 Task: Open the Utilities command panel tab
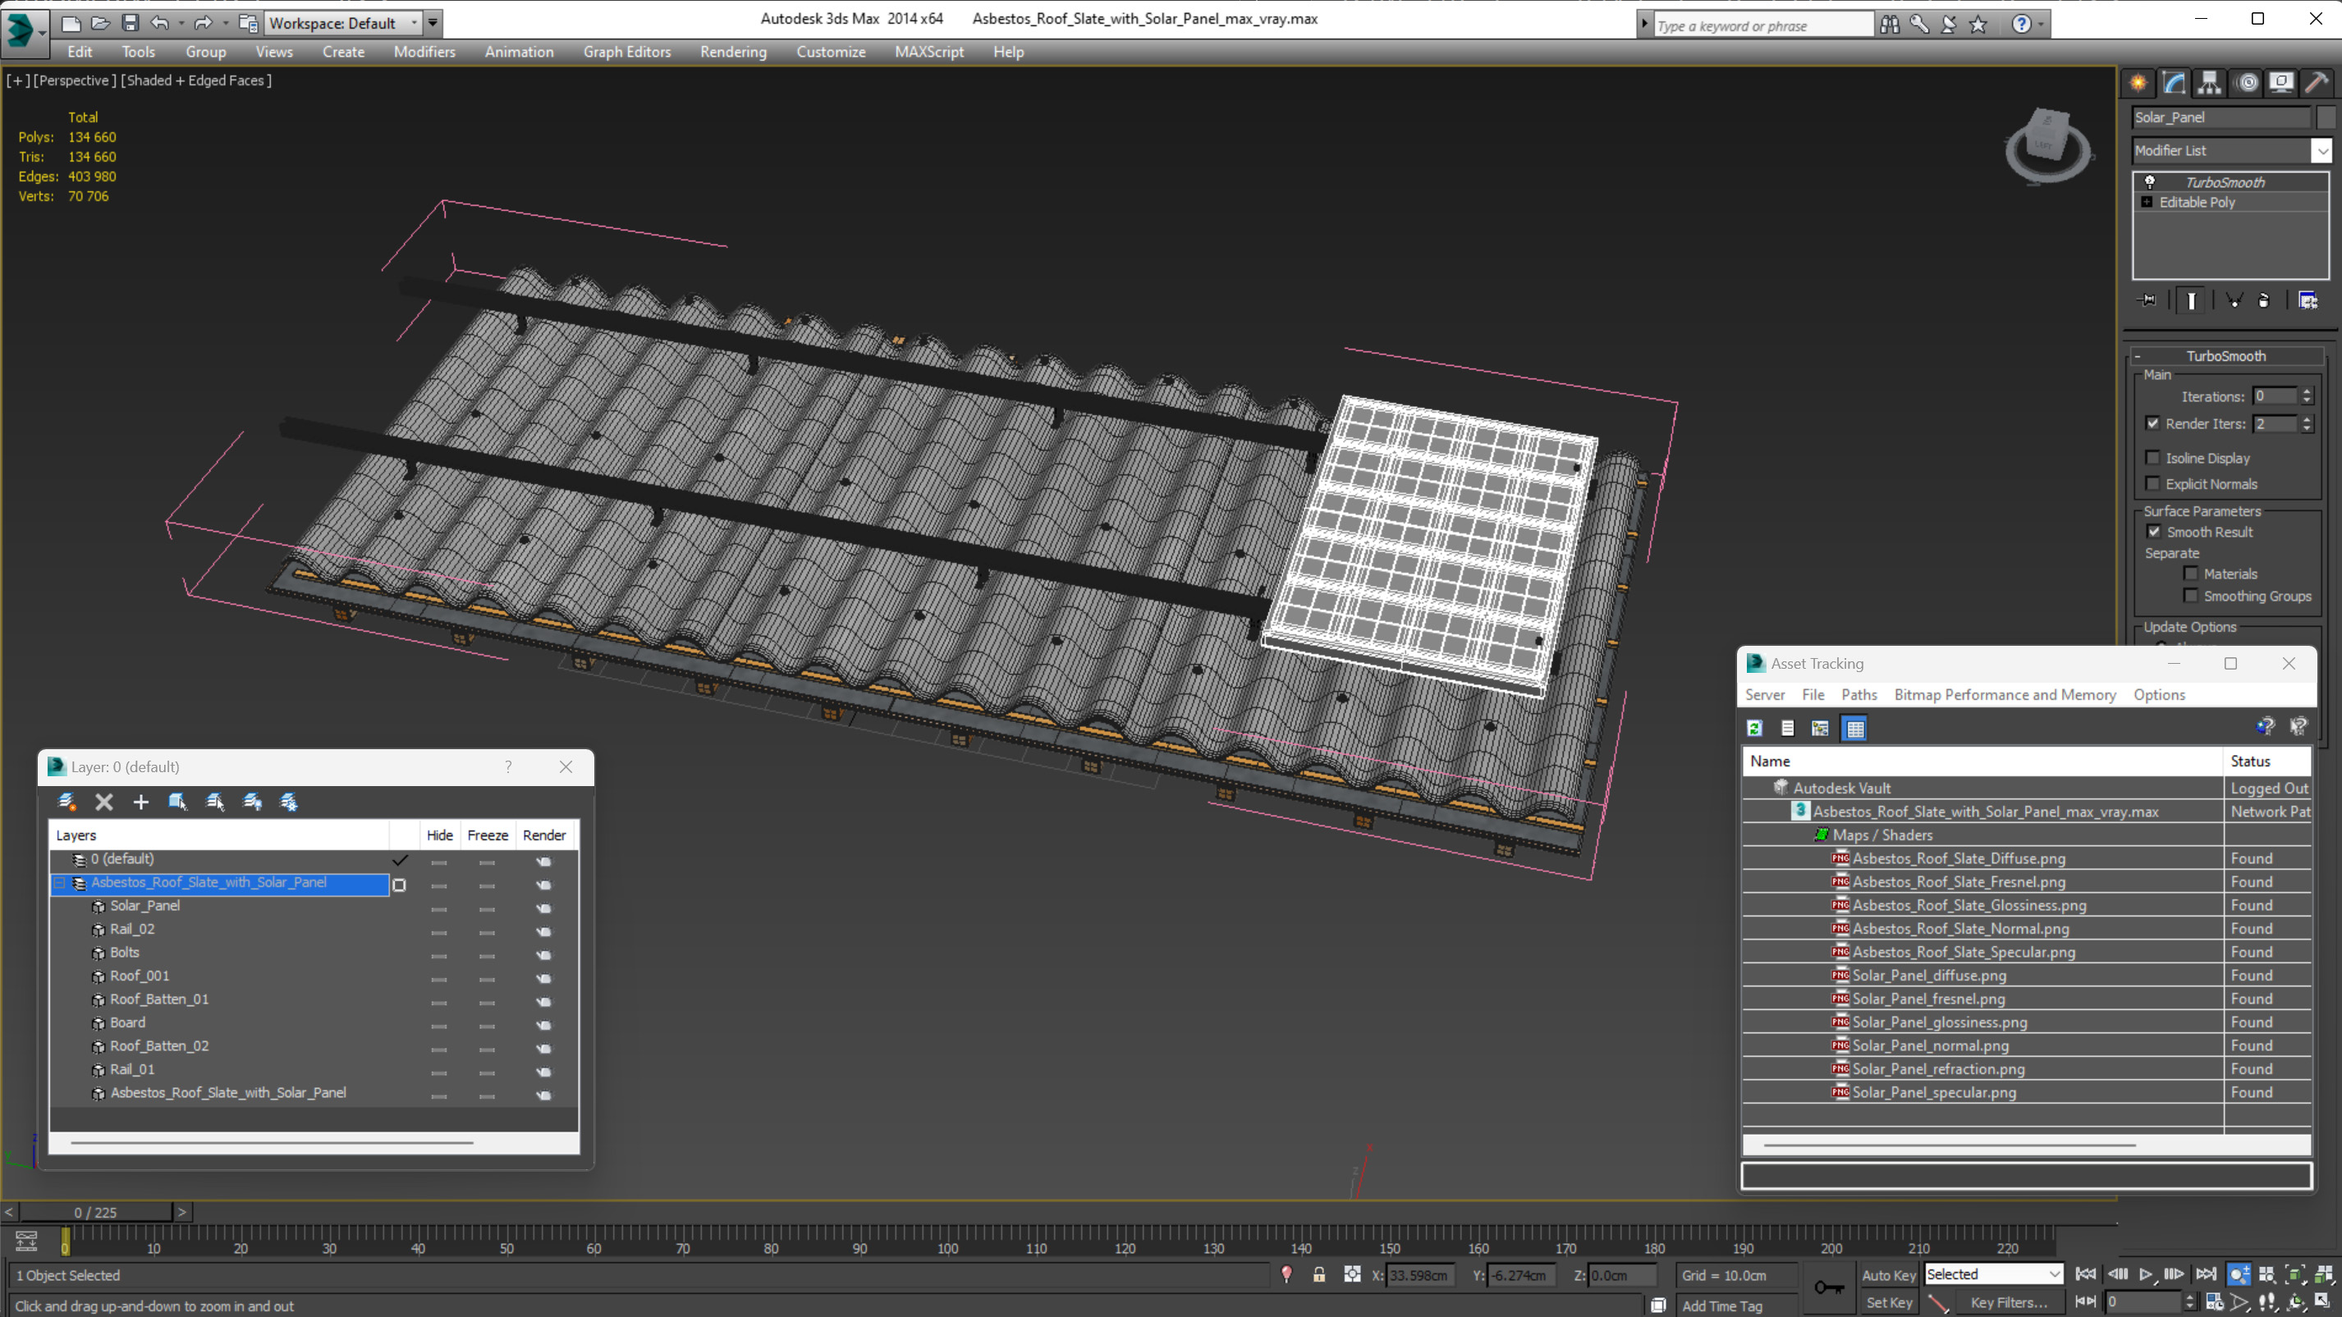tap(2317, 83)
